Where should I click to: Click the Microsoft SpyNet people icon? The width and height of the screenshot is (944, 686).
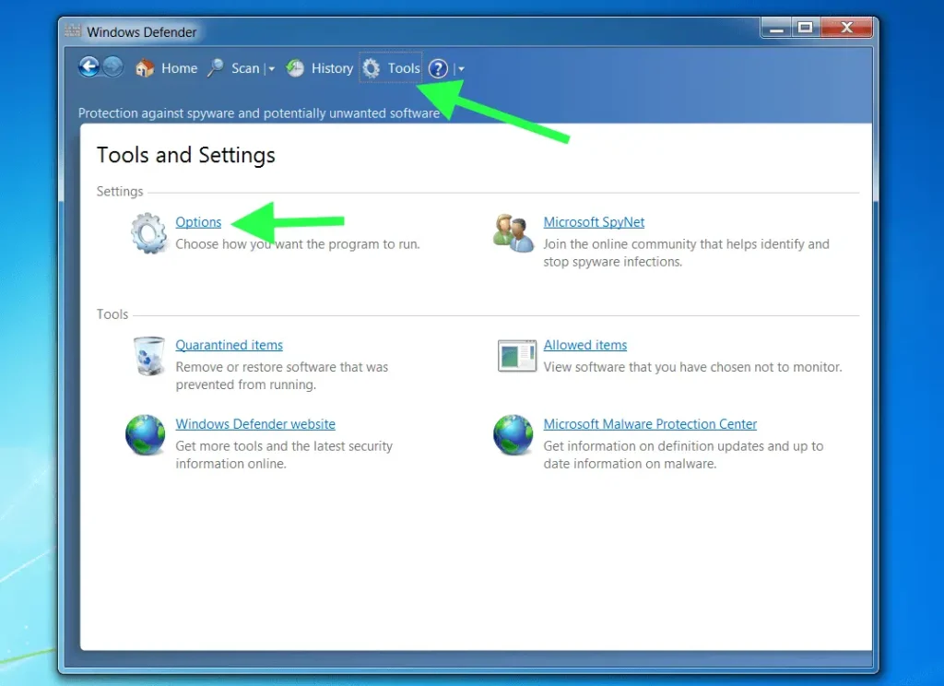(x=513, y=232)
